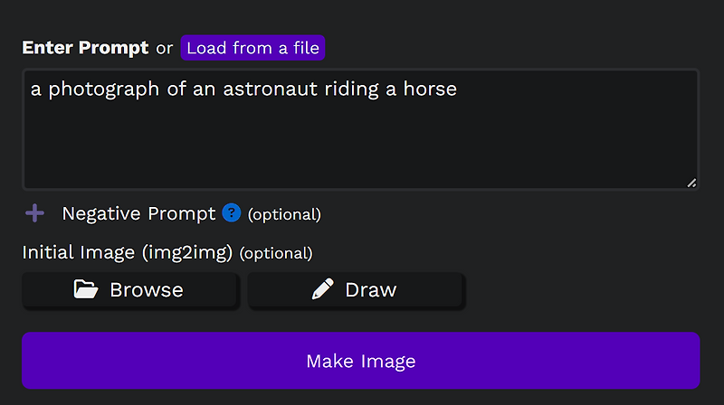
Task: Click the Negative Prompt label
Action: point(138,213)
